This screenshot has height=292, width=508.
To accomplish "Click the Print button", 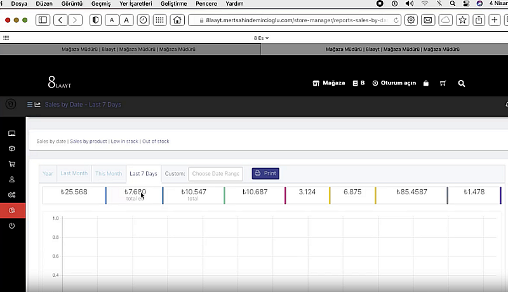I will point(265,173).
